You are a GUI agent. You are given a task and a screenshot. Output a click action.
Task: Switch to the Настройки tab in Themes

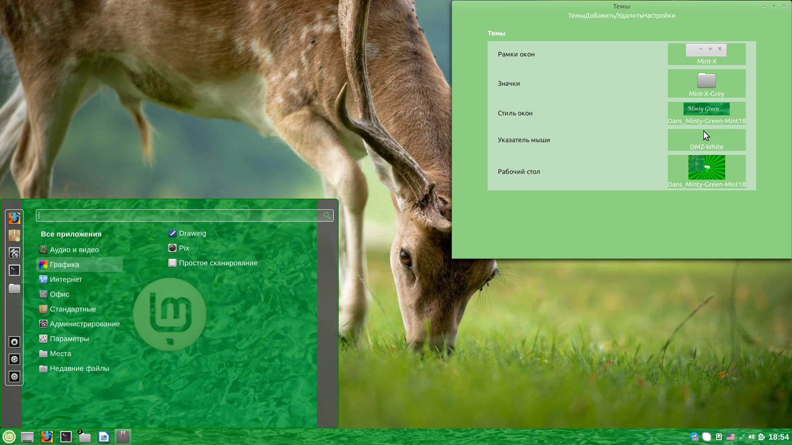tap(659, 16)
